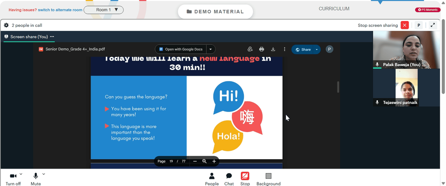Zoom in with the plus icon
446x186 pixels.
point(214,161)
